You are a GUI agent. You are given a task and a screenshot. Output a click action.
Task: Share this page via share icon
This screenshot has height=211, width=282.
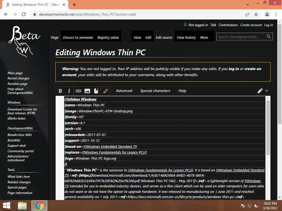tap(247, 14)
